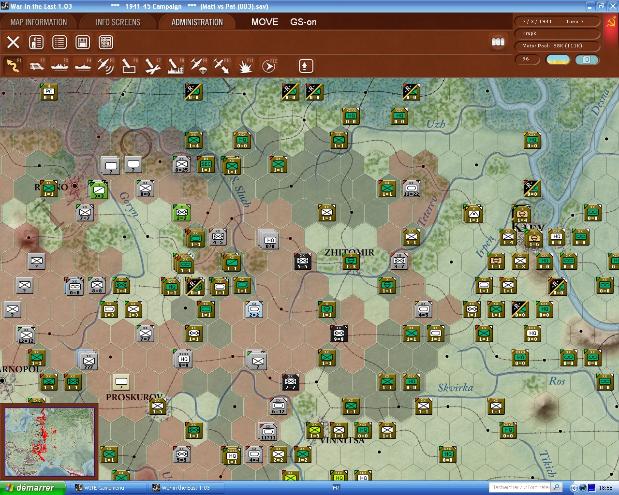
Task: Open the INFO SCREENS tab
Action: [x=118, y=22]
